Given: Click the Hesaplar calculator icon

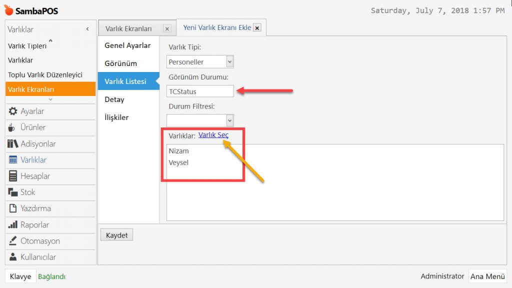Looking at the screenshot, I should [x=13, y=176].
